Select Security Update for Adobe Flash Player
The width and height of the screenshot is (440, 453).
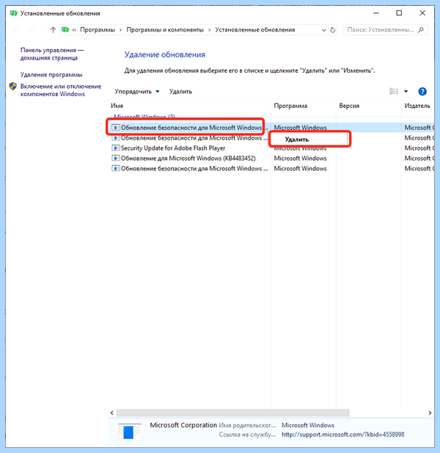173,148
